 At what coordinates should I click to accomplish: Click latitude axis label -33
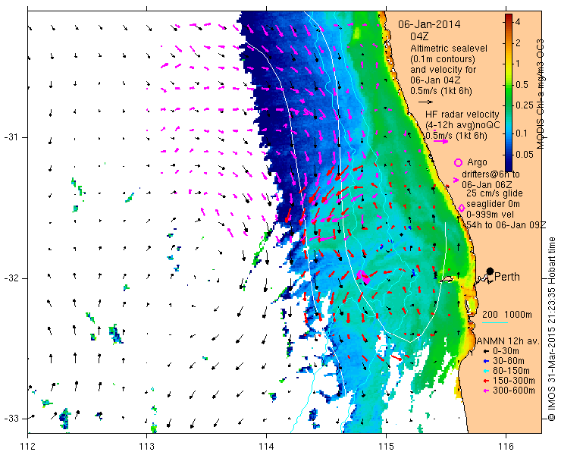point(11,419)
